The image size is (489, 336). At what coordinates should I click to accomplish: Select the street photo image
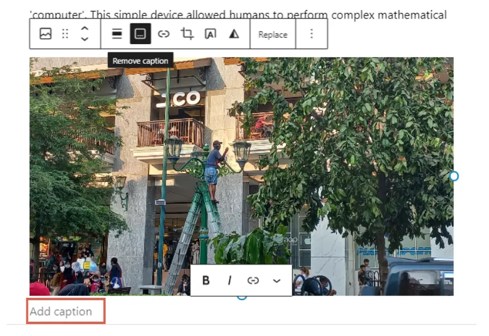pyautogui.click(x=242, y=176)
